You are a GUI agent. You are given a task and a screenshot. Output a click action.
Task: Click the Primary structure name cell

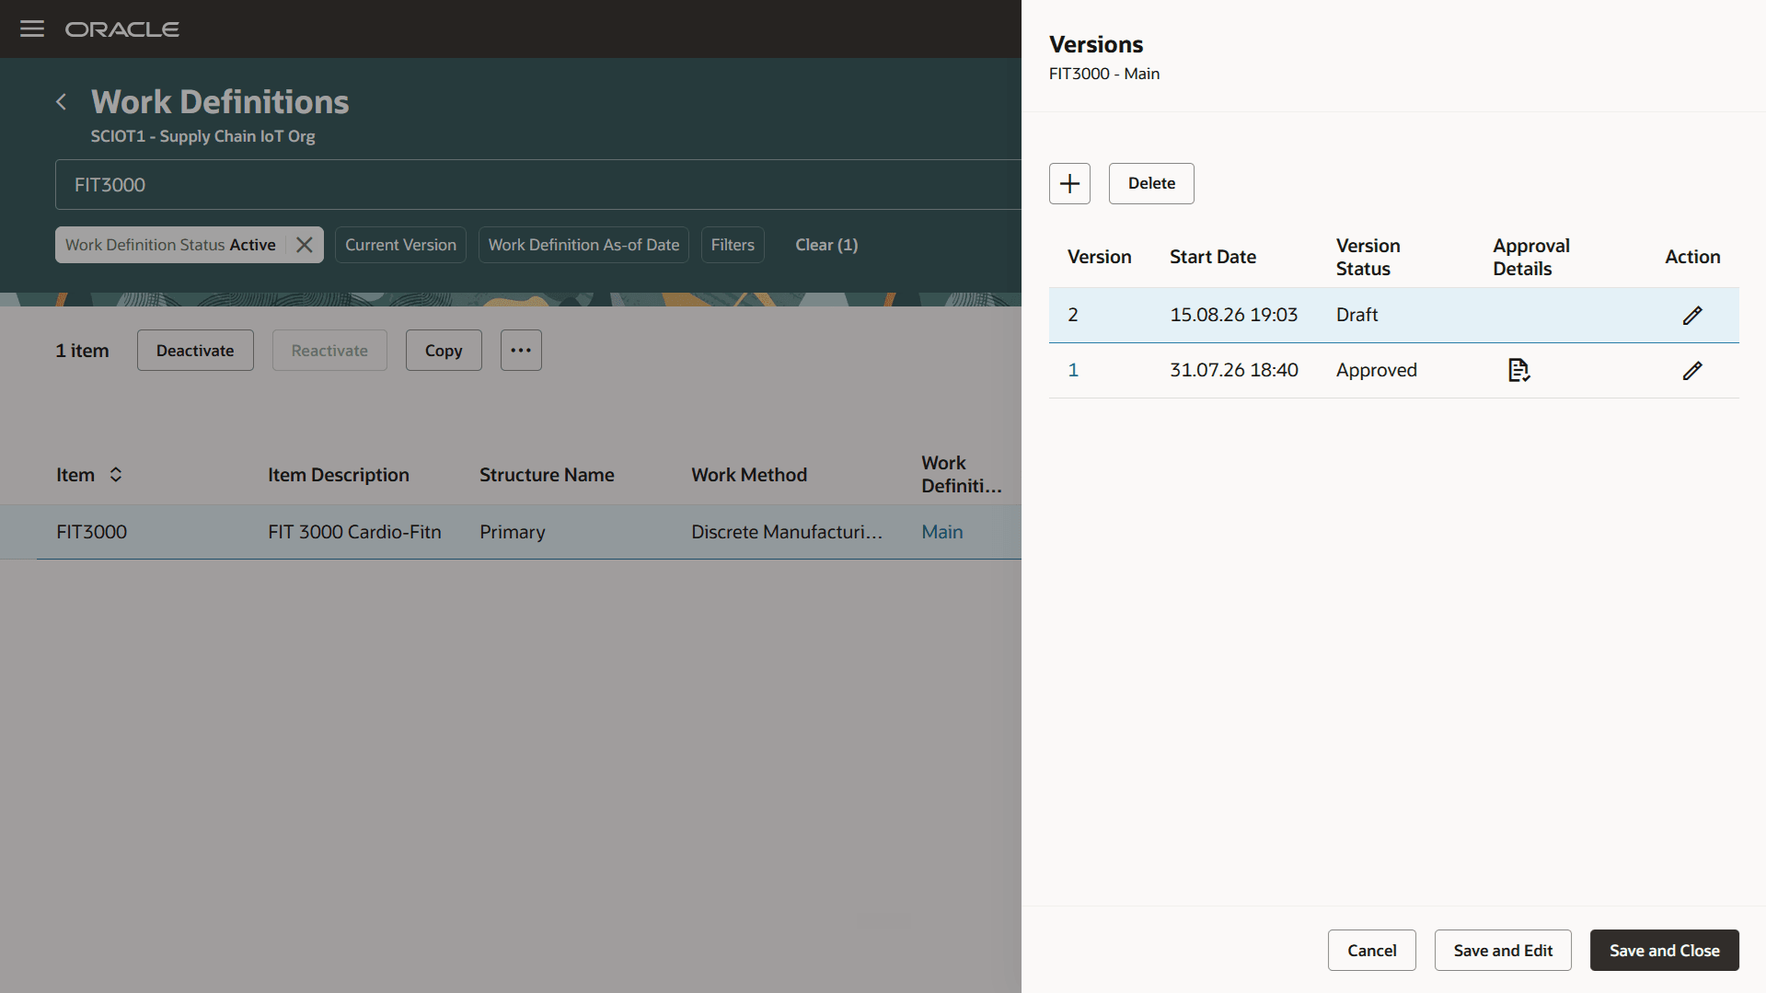512,532
